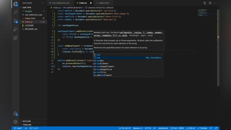Select newImageElement from autocomplete list
Screen dimensions: 231x130
click(128, 66)
